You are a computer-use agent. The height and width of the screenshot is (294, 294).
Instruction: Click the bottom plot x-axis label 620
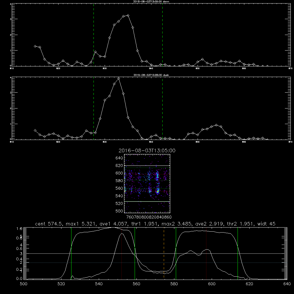[x=249, y=284]
